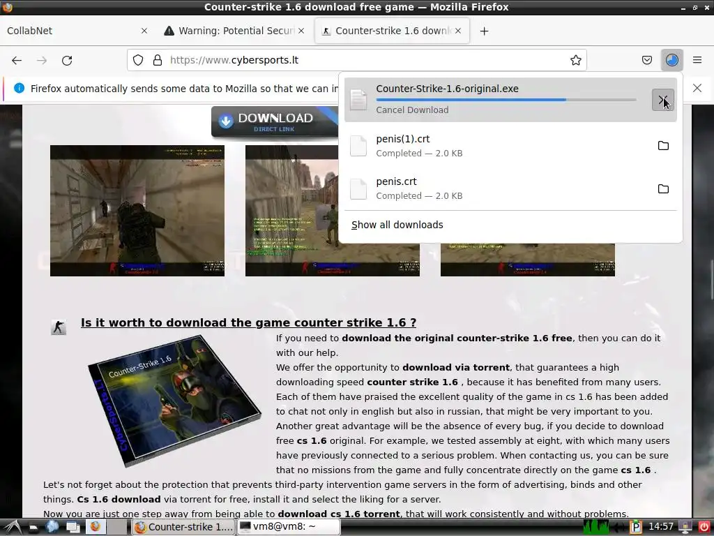The image size is (714, 536).
Task: Click the network connection tray icon
Action: [685, 528]
